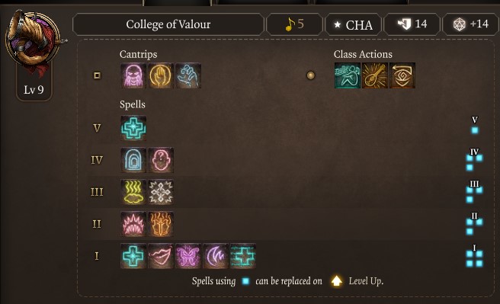
Task: Click the level IV blue doorway spell
Action: [x=133, y=160]
